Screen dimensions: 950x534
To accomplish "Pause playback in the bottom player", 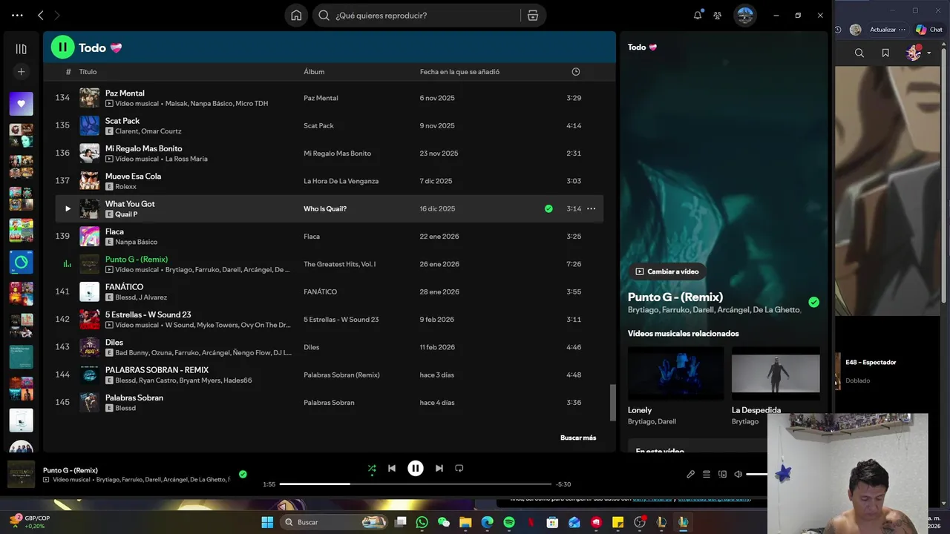I will [416, 469].
